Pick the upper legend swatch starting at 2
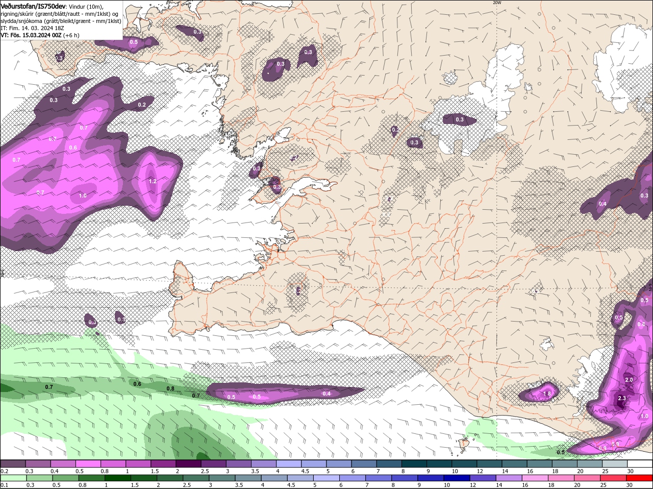653x489 pixels. click(188, 463)
